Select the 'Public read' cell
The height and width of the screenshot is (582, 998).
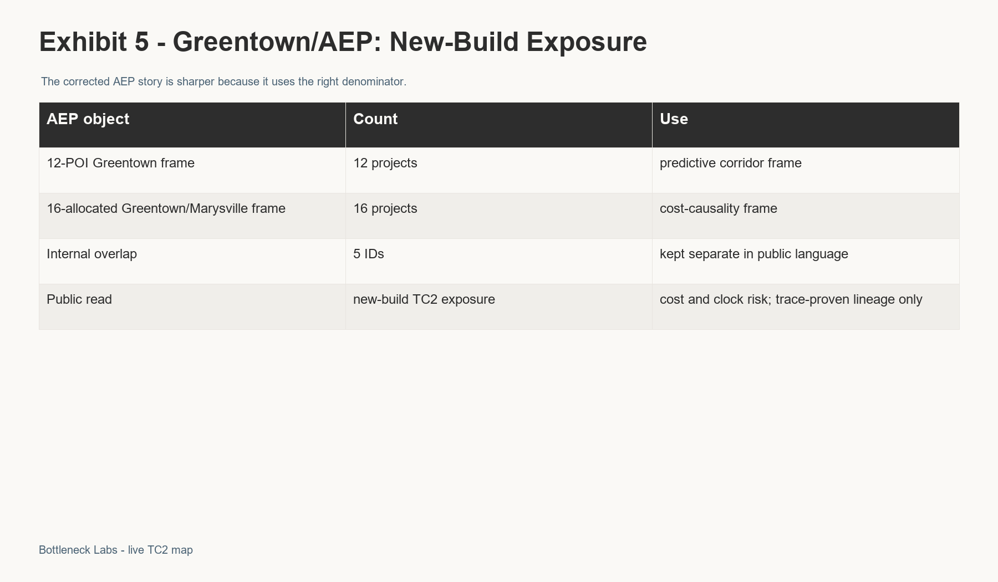192,307
